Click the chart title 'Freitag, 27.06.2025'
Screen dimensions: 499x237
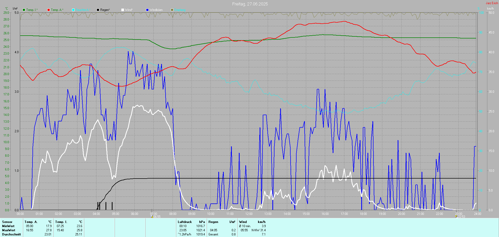[250, 4]
